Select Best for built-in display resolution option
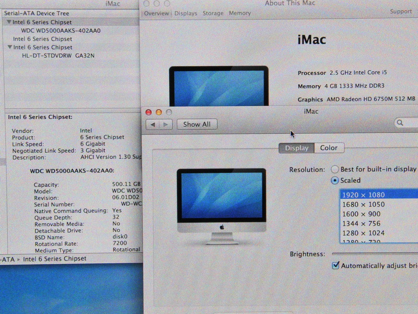The height and width of the screenshot is (314, 418). point(335,169)
